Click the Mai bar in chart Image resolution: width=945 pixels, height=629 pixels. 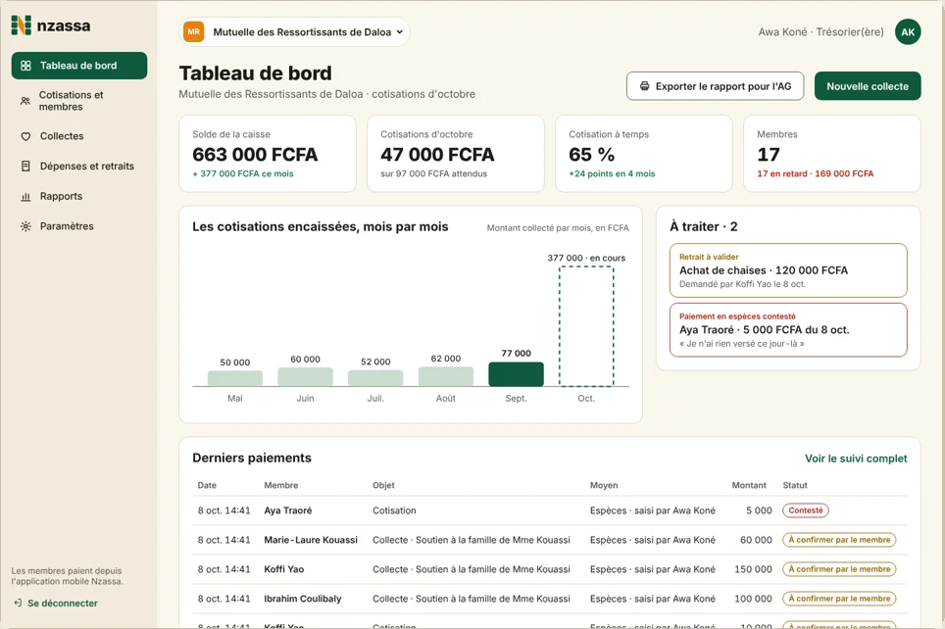point(235,378)
